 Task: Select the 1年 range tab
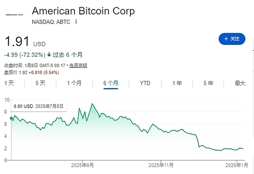click(177, 83)
